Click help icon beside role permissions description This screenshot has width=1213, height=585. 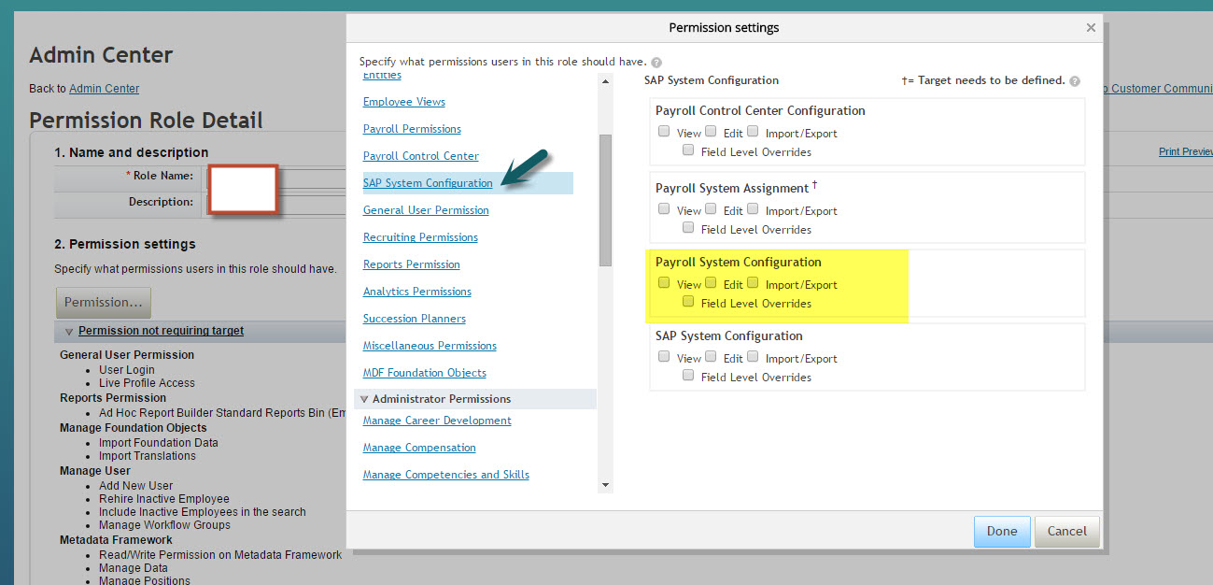point(656,62)
